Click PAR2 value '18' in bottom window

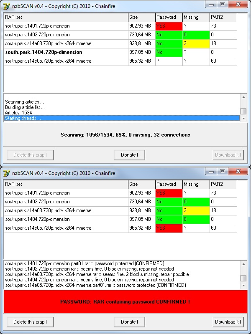click(x=223, y=210)
